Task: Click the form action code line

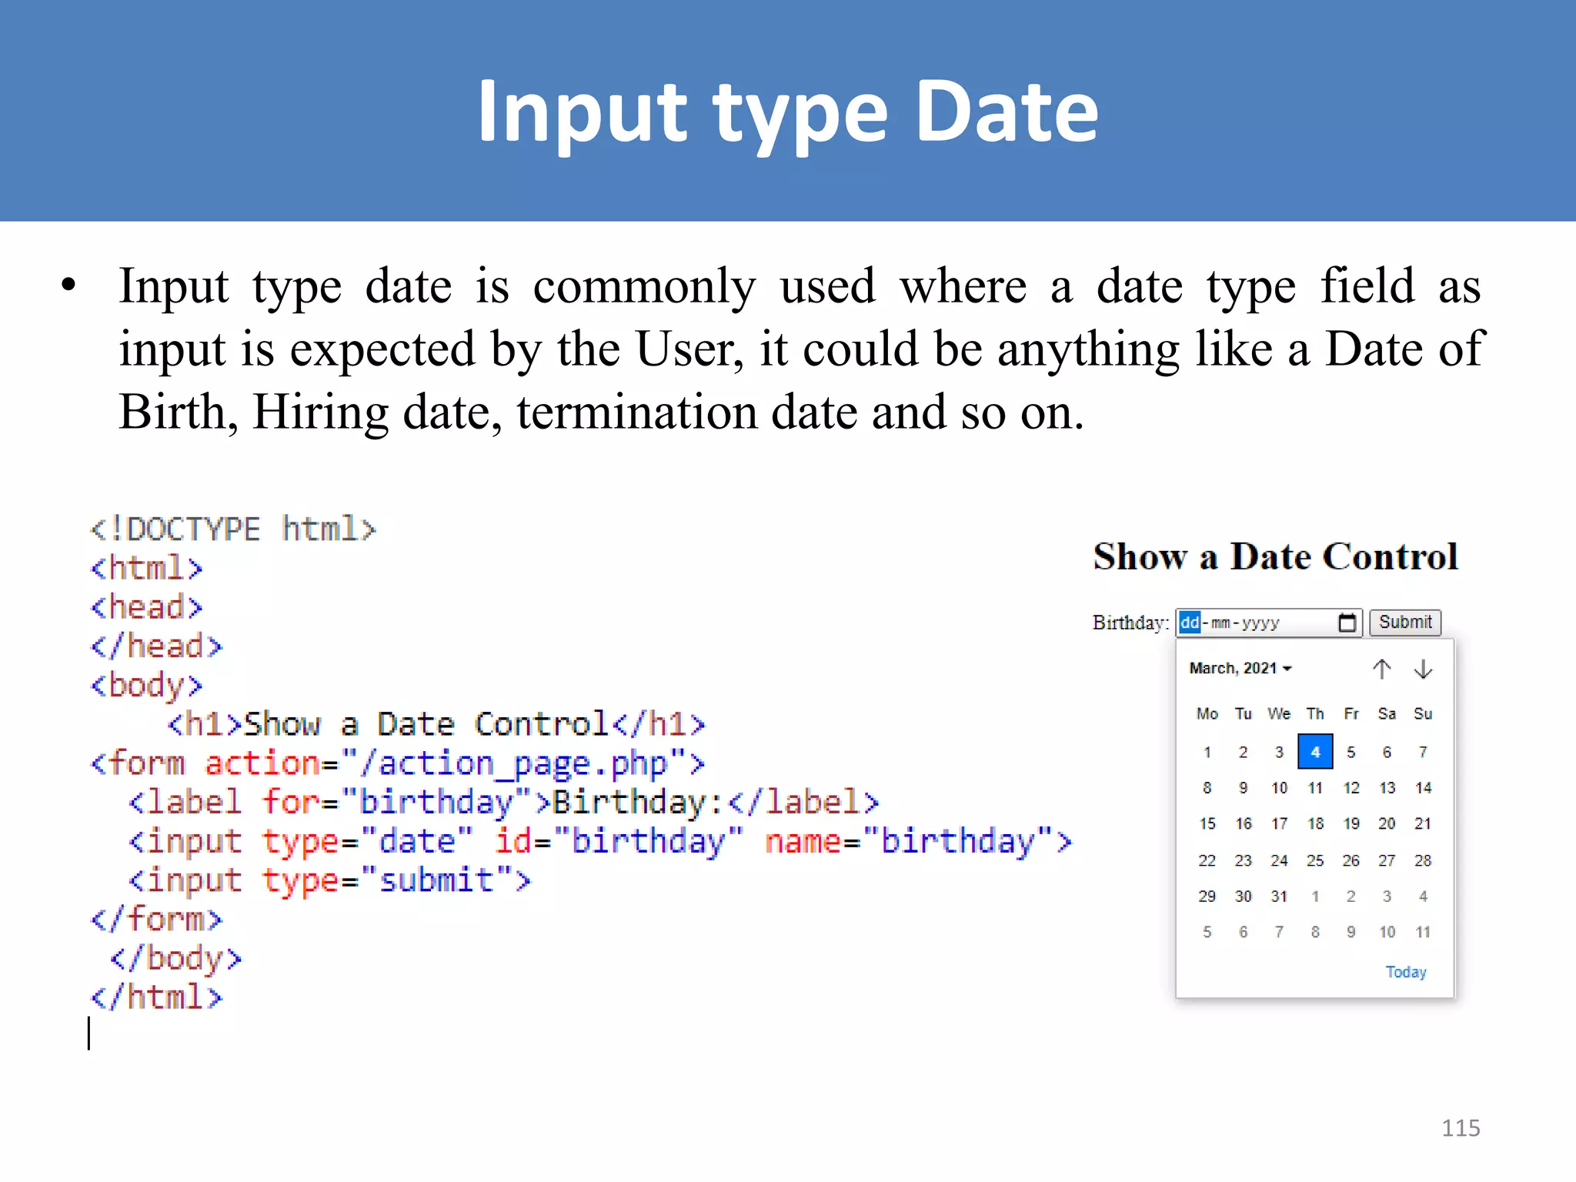Action: pyautogui.click(x=397, y=763)
